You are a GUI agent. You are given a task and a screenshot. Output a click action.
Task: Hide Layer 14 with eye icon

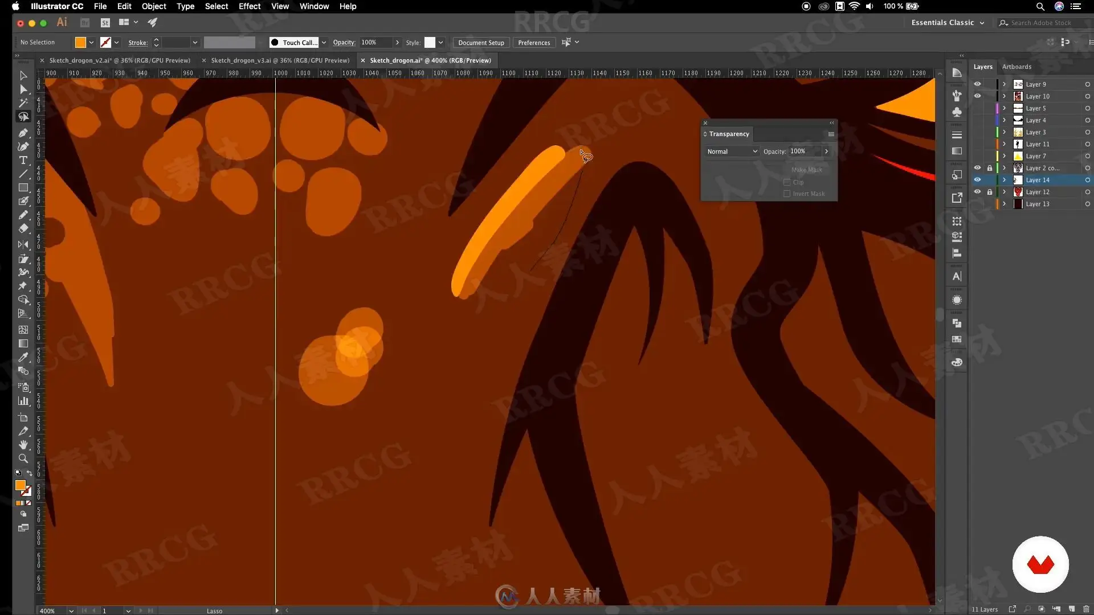[977, 180]
